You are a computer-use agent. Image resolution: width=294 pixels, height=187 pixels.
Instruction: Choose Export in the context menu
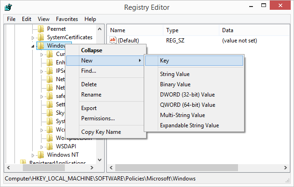pos(106,108)
